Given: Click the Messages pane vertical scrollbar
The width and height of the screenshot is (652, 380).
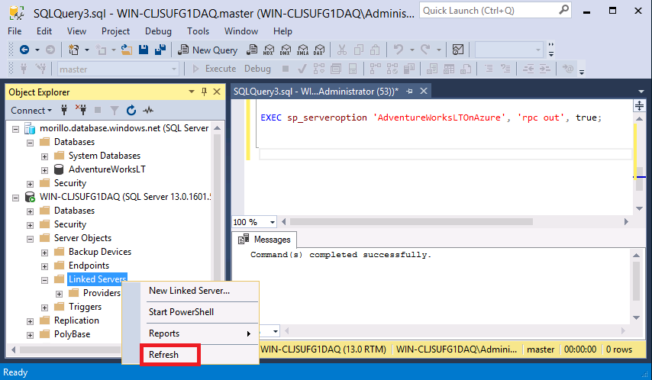Looking at the screenshot, I should click(x=636, y=281).
